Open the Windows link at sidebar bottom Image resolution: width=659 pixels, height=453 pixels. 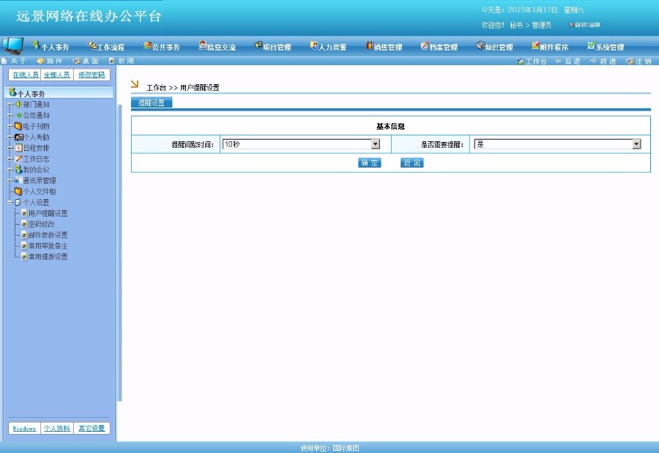click(x=24, y=429)
